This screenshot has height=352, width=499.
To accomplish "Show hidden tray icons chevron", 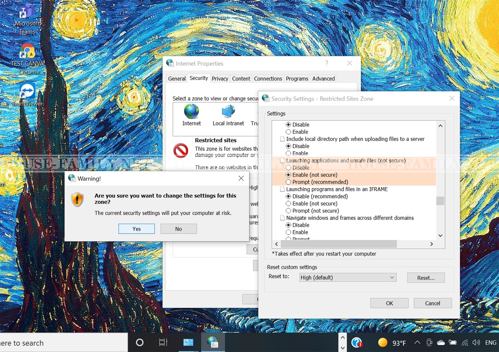I will click(x=417, y=343).
